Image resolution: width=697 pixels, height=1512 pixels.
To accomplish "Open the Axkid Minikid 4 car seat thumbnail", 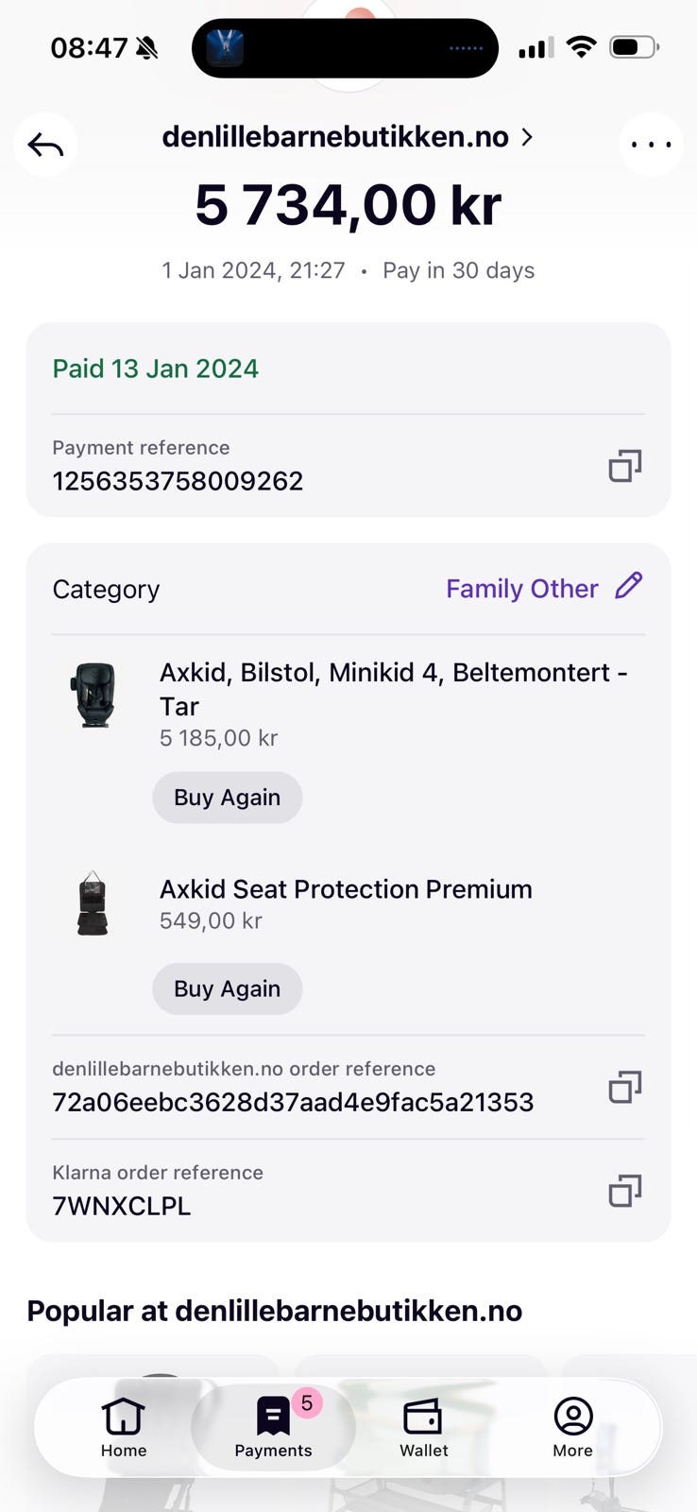I will click(x=93, y=696).
